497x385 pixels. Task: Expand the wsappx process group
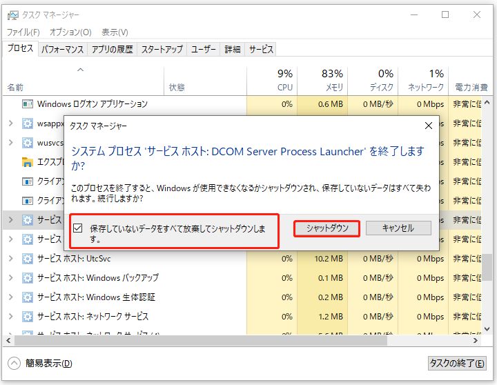11,124
